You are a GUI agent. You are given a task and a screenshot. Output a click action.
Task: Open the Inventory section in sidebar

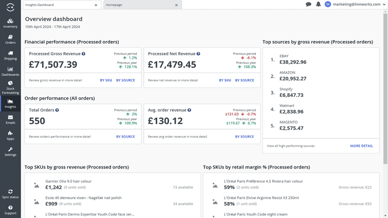click(10, 23)
